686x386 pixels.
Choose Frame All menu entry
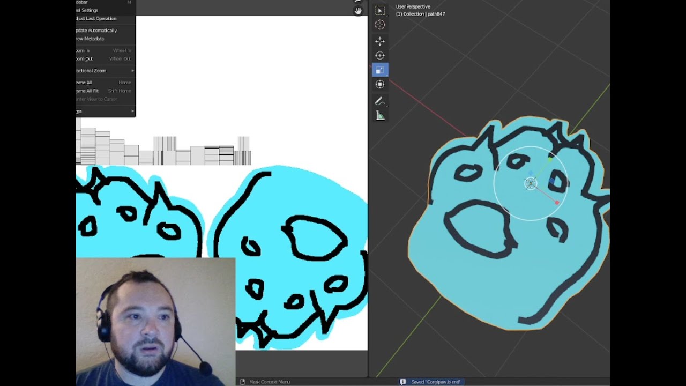pos(106,83)
